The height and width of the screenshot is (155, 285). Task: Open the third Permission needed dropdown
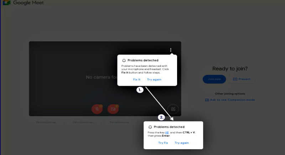(120, 122)
